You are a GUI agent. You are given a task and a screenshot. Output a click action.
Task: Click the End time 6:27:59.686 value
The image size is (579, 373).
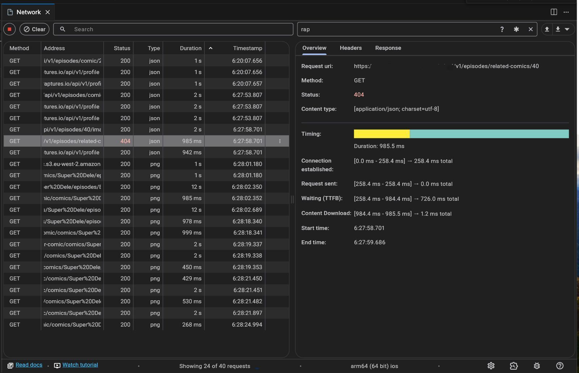tap(369, 242)
